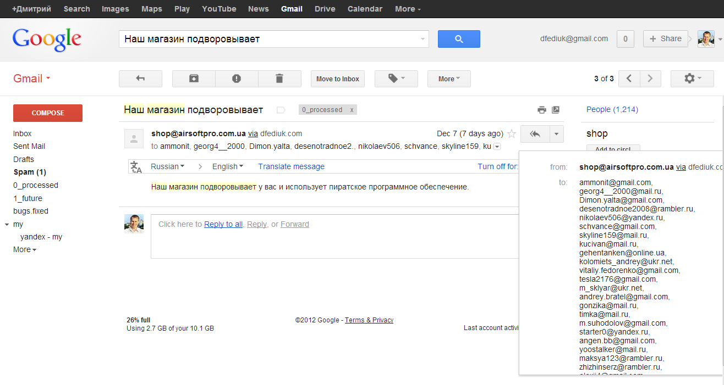The width and height of the screenshot is (724, 385).
Task: Open Google+ profile +Дмитрий
Action: tap(31, 9)
